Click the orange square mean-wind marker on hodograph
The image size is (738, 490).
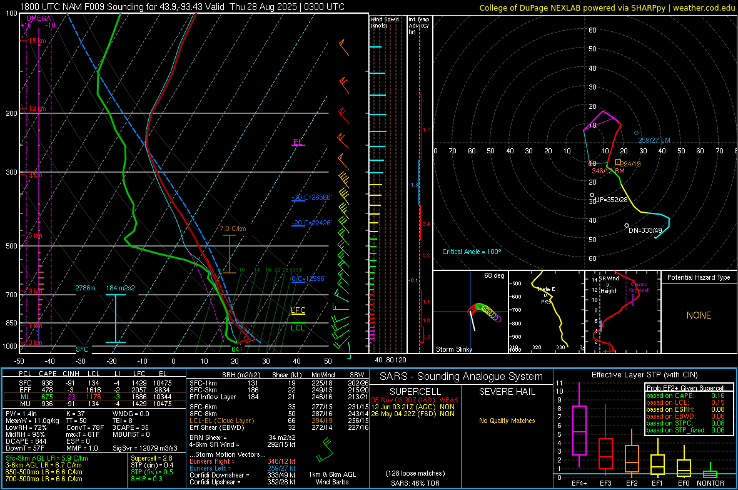tap(617, 162)
